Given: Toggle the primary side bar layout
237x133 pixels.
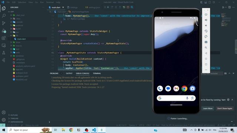Looking at the screenshot, I should (x=202, y=2).
